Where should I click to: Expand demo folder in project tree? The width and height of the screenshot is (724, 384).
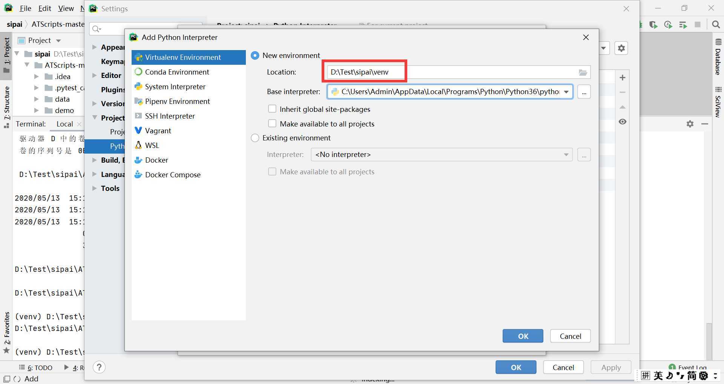coord(37,110)
